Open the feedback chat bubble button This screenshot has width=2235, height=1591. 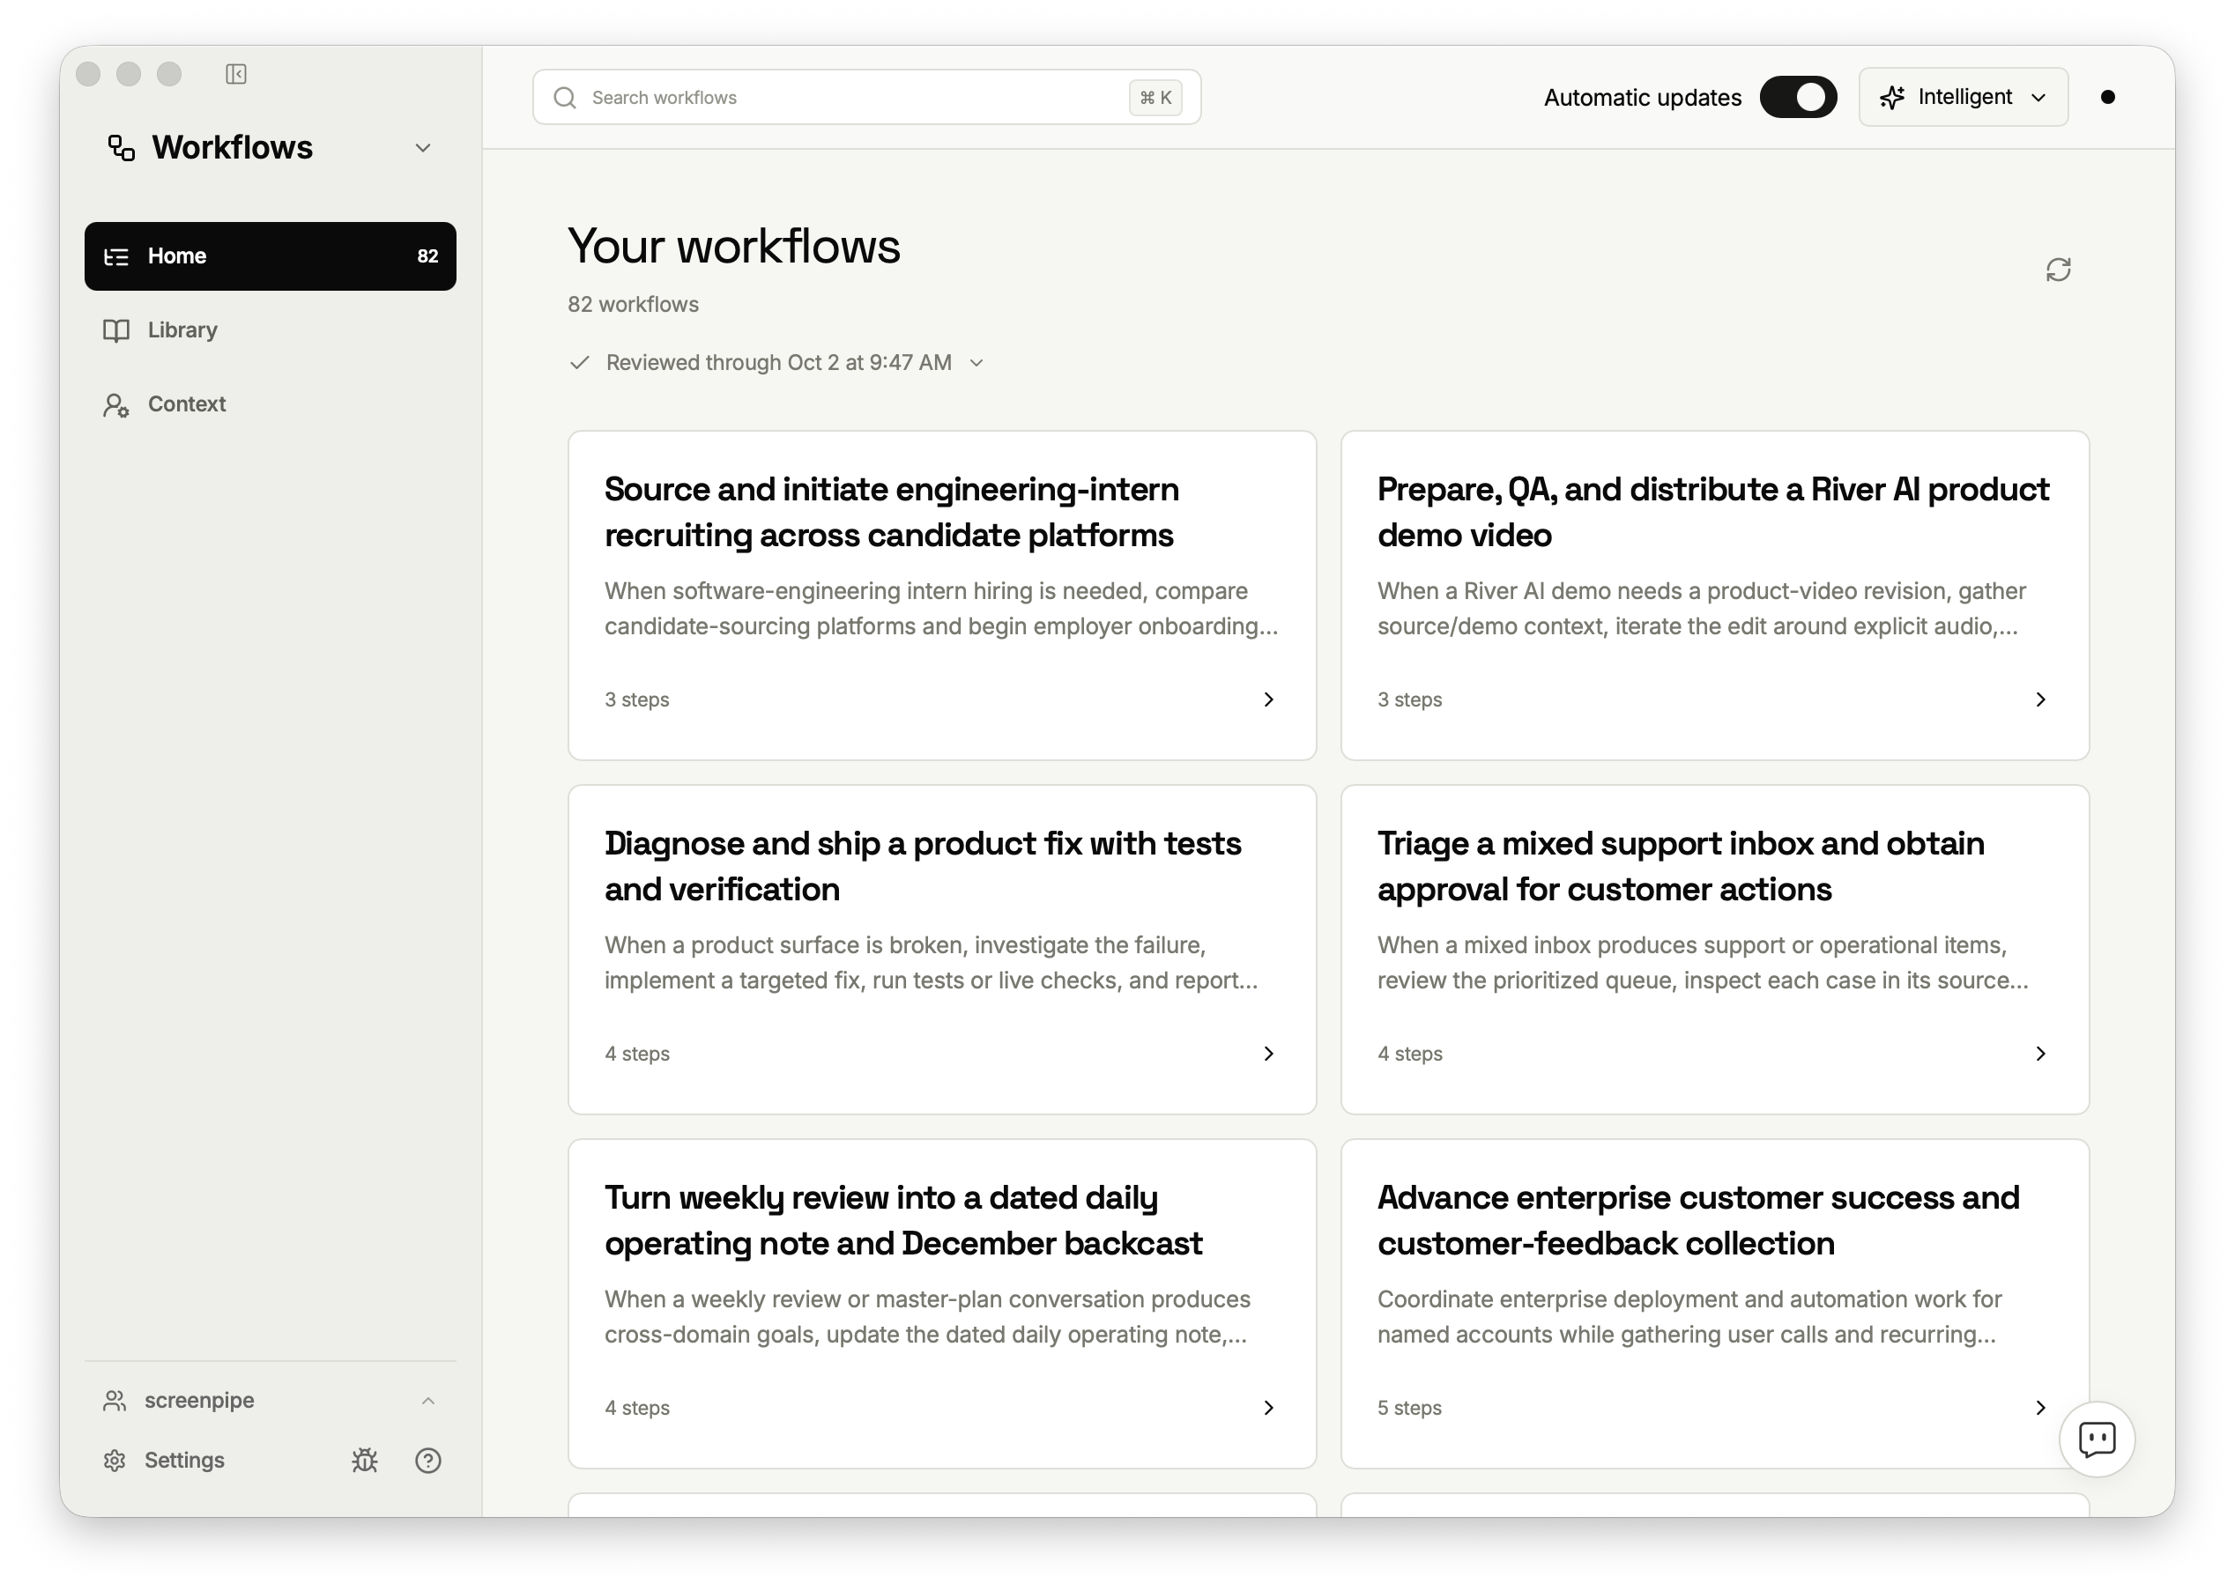coord(2096,1439)
